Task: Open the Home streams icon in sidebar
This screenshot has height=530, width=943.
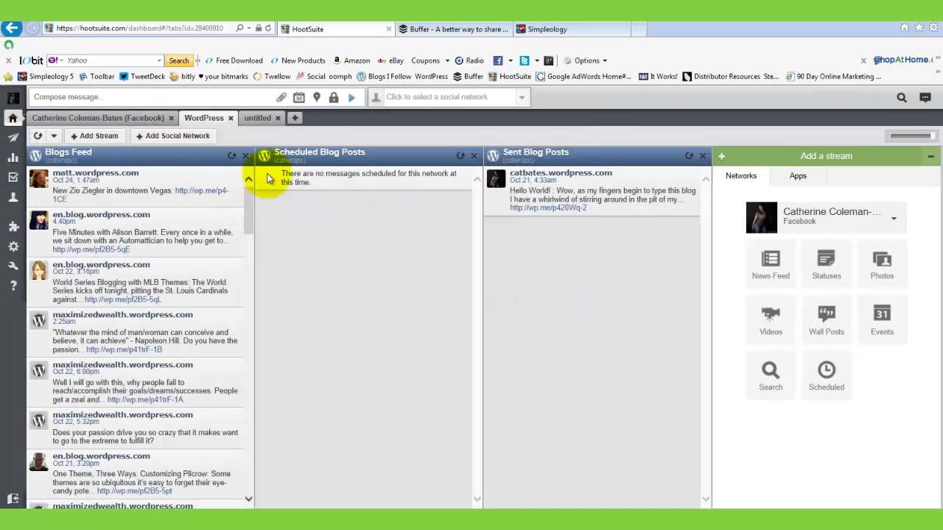Action: click(13, 118)
